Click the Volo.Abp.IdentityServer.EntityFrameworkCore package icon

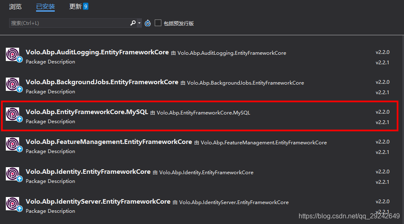tap(12, 204)
